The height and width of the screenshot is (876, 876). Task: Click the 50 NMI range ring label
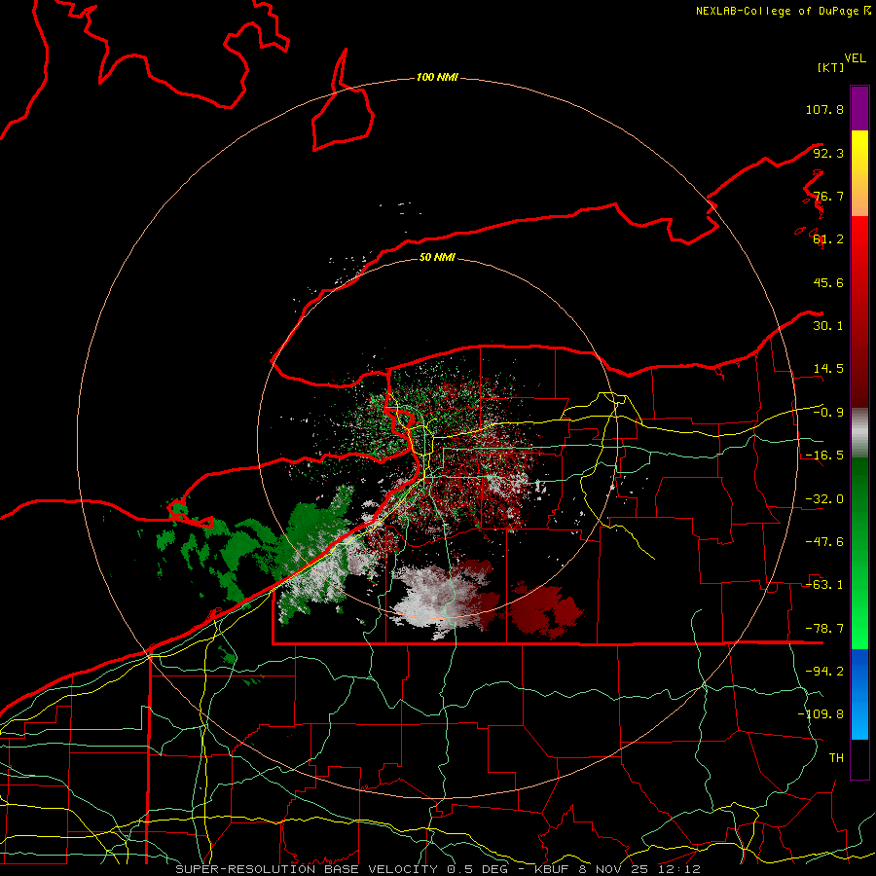coord(437,258)
